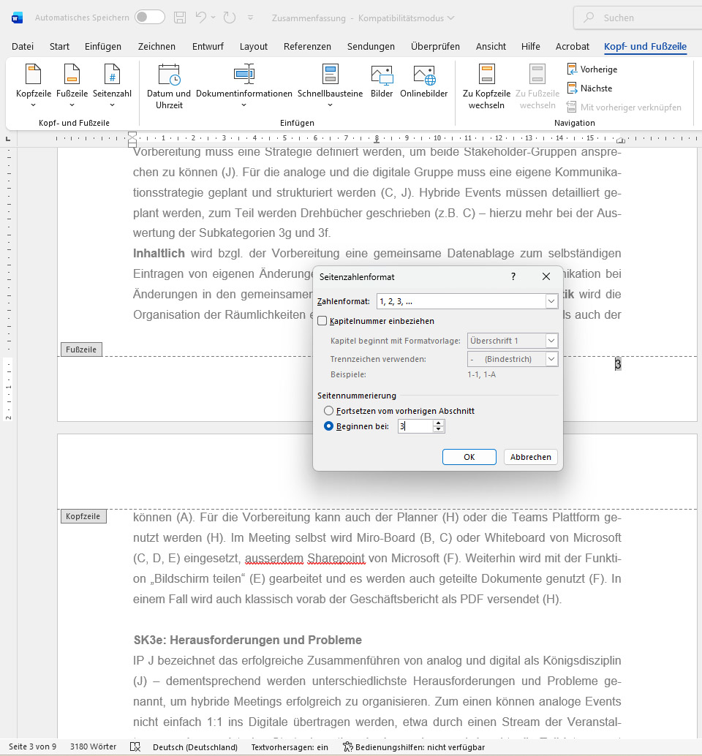
Task: Switch to the Layout tab
Action: point(254,46)
